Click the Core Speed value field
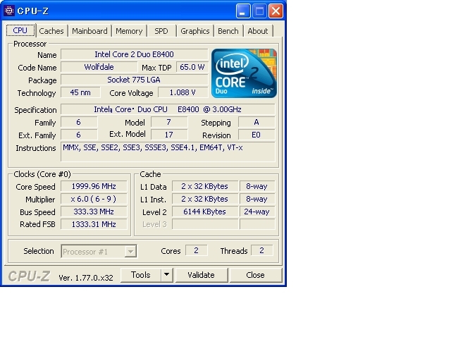This screenshot has width=451, height=361. pyautogui.click(x=94, y=187)
